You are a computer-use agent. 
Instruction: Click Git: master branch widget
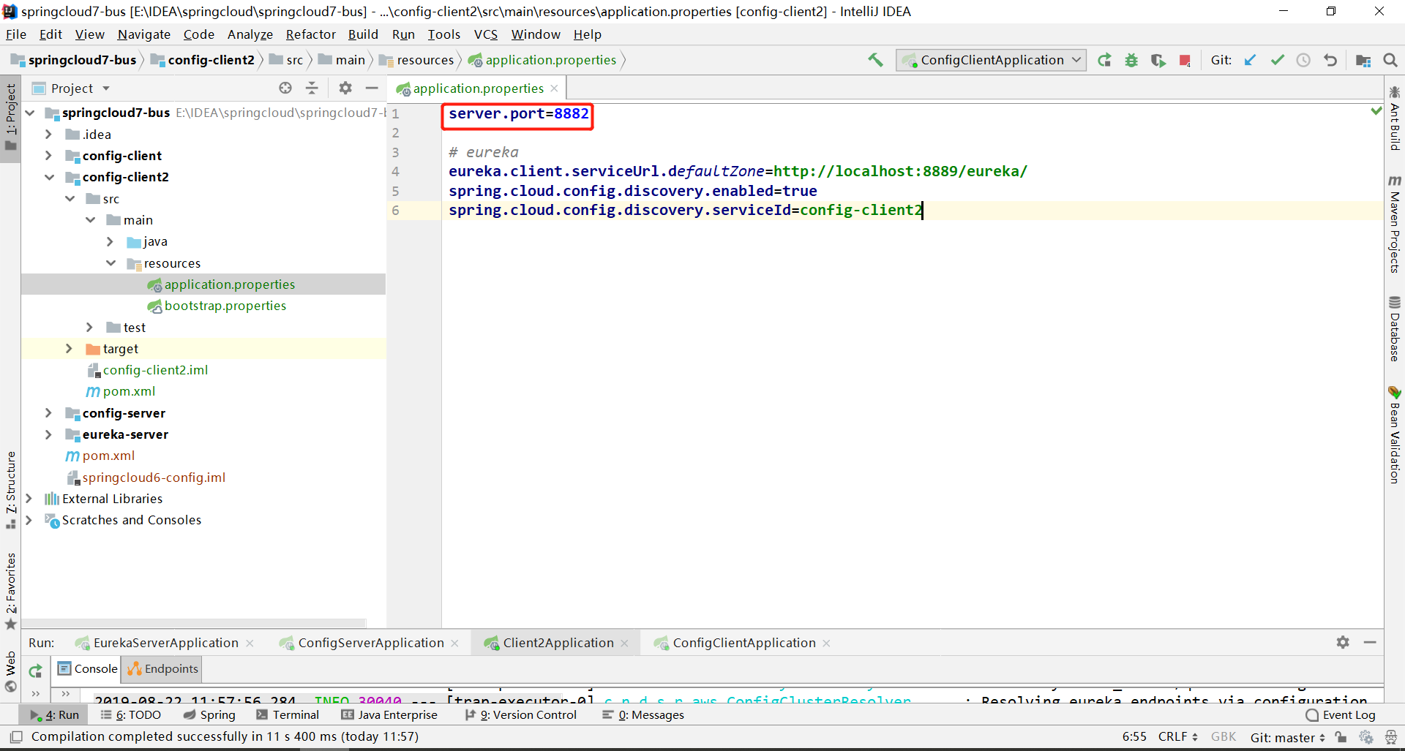click(x=1287, y=737)
